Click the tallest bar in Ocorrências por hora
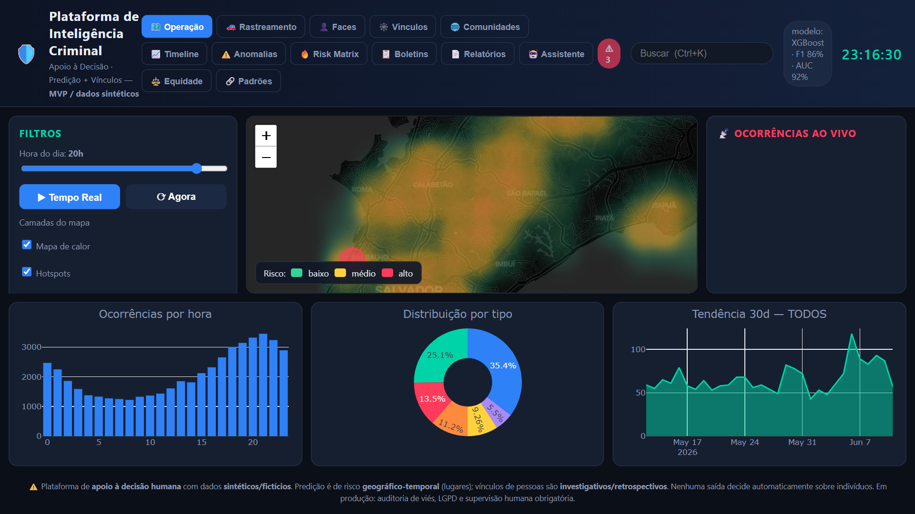Screen dimensions: 915x514 [x=263, y=385]
